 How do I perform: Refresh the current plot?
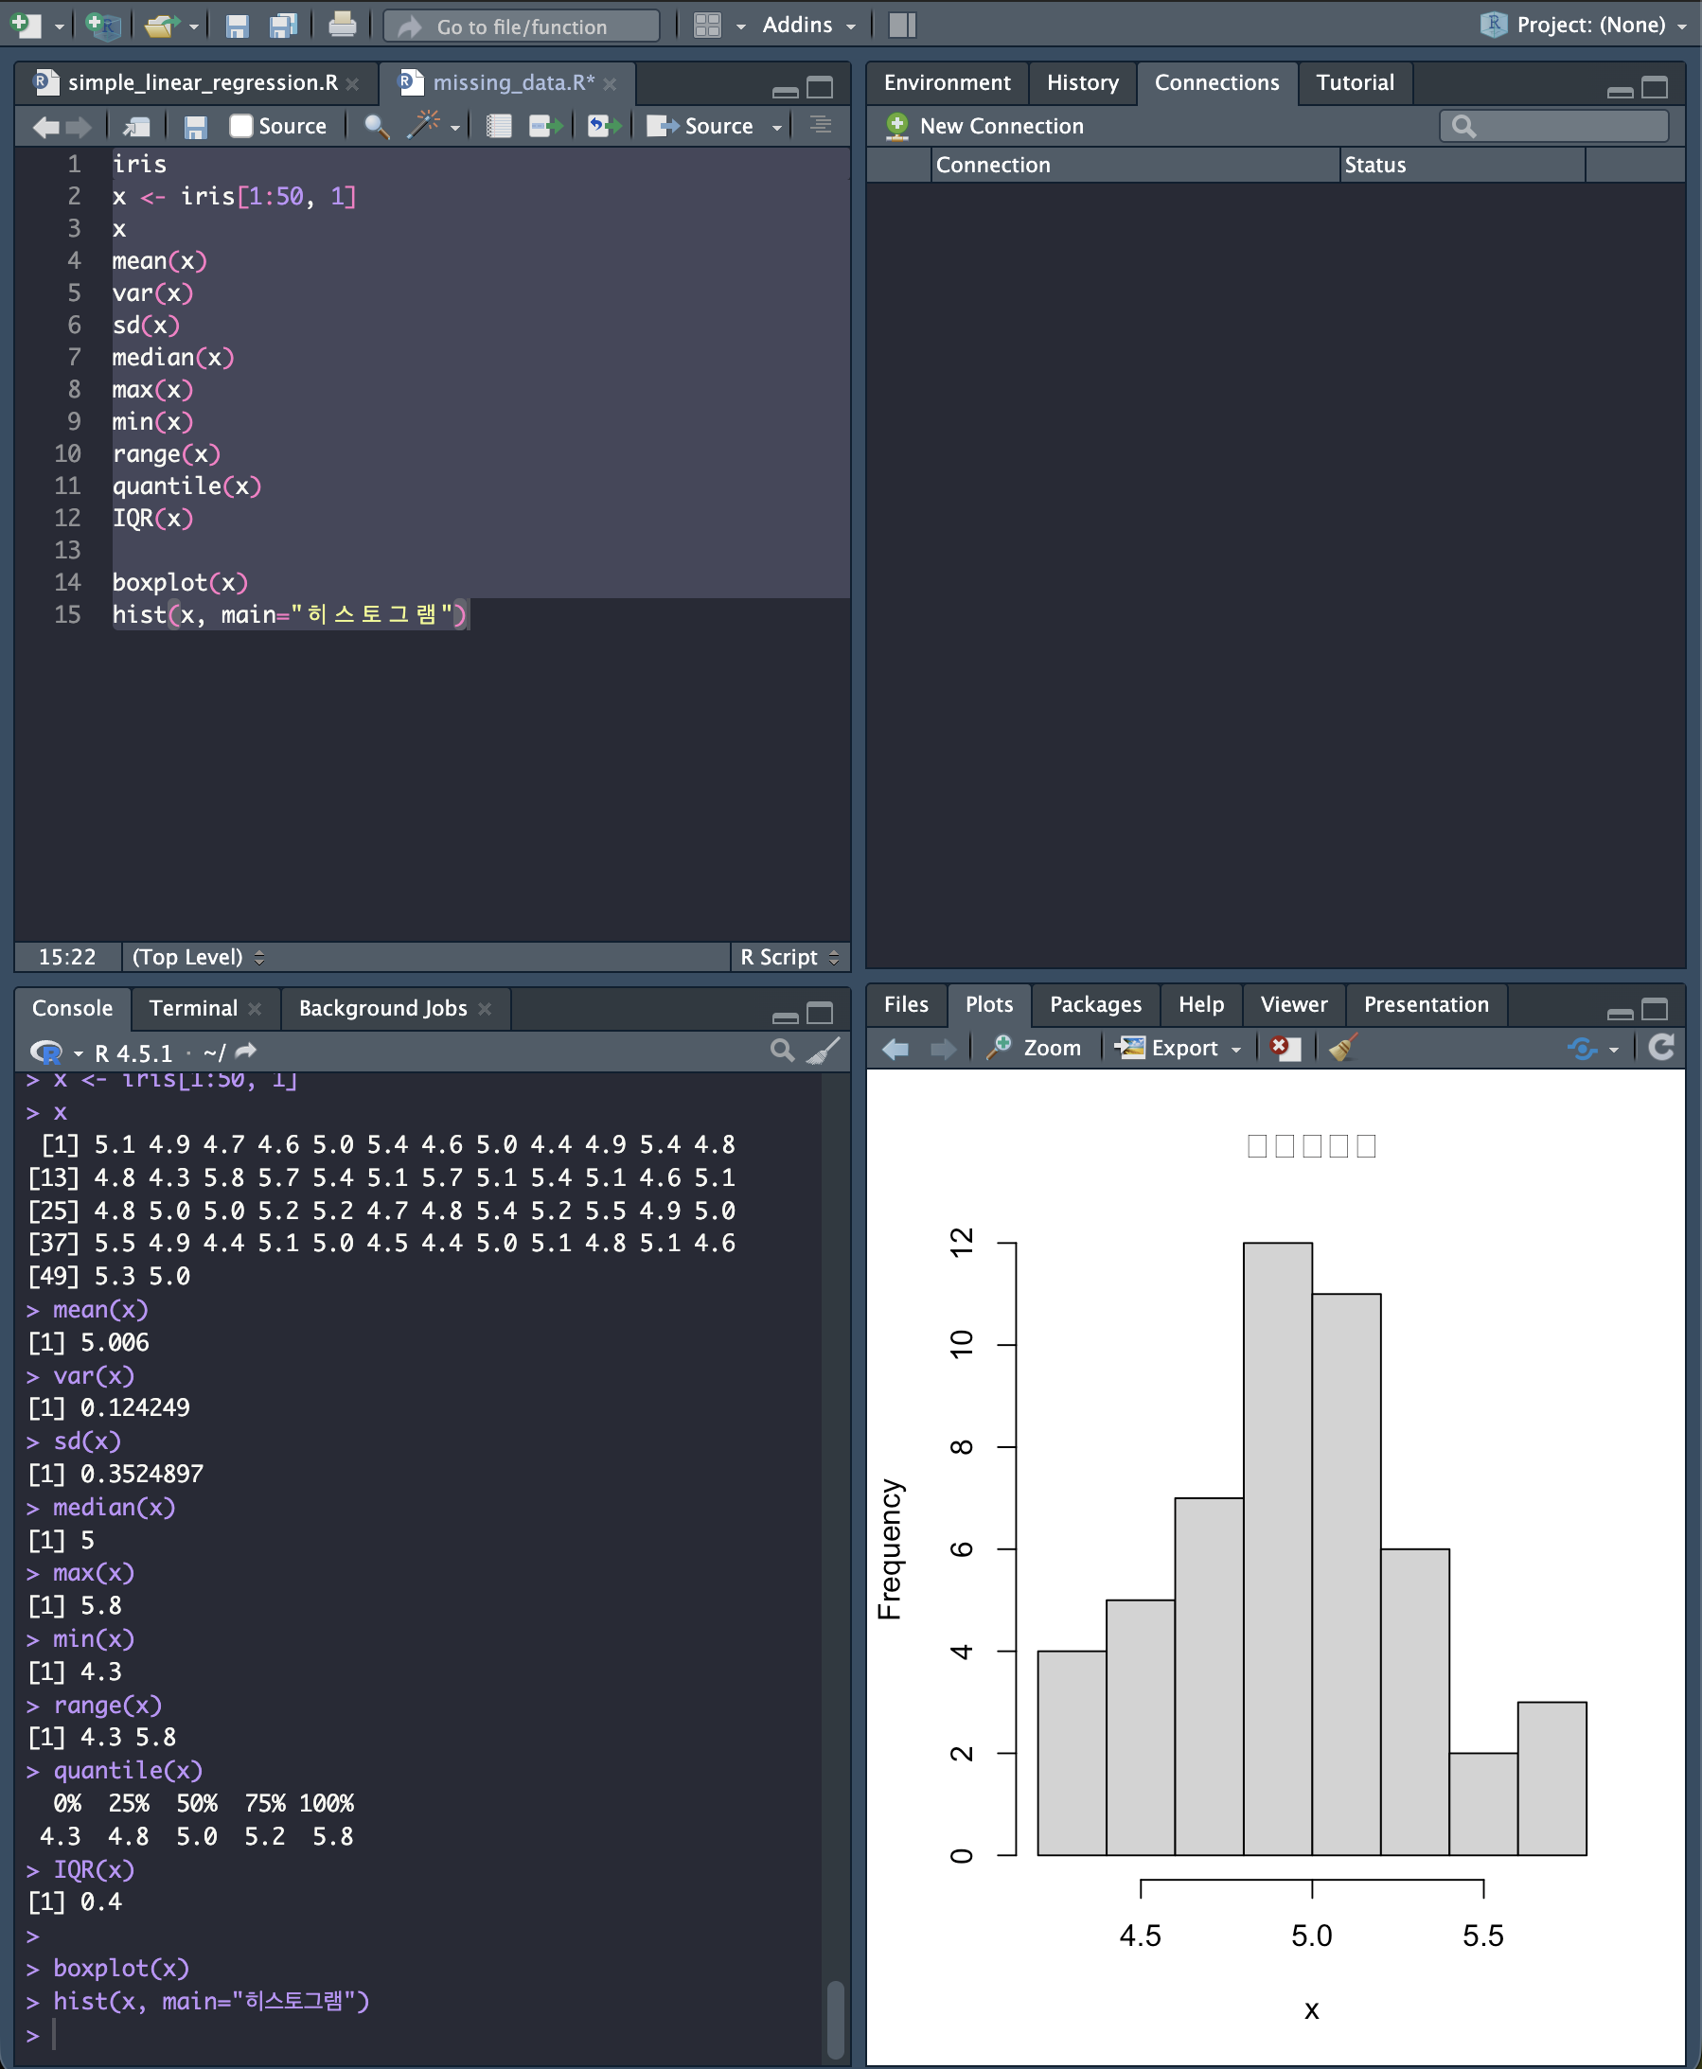pos(1659,1048)
